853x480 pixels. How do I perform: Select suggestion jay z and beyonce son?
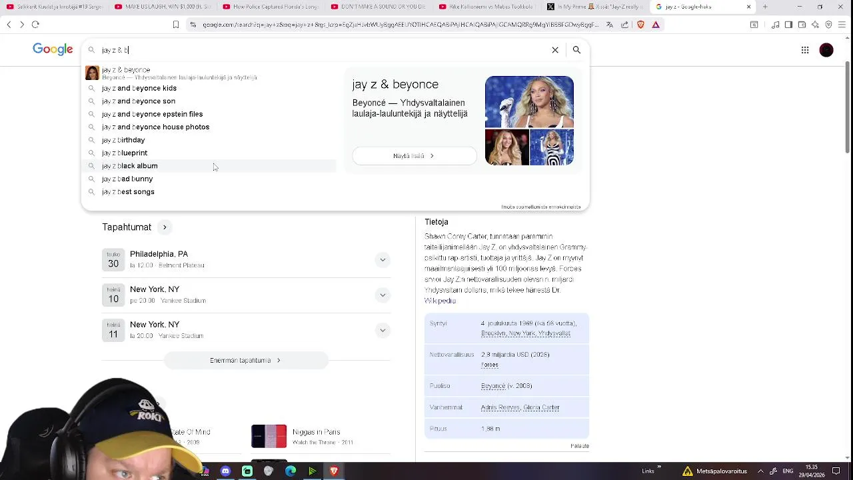[x=210, y=101]
